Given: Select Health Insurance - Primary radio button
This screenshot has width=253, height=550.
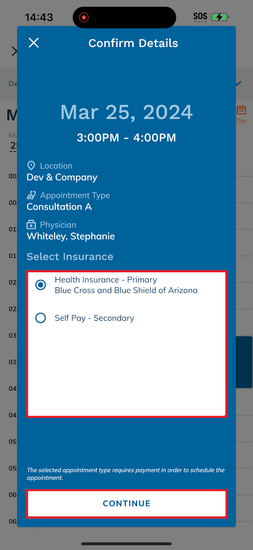Looking at the screenshot, I should coord(41,285).
